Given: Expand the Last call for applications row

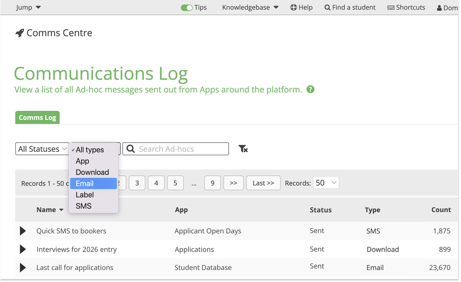Looking at the screenshot, I should point(23,268).
